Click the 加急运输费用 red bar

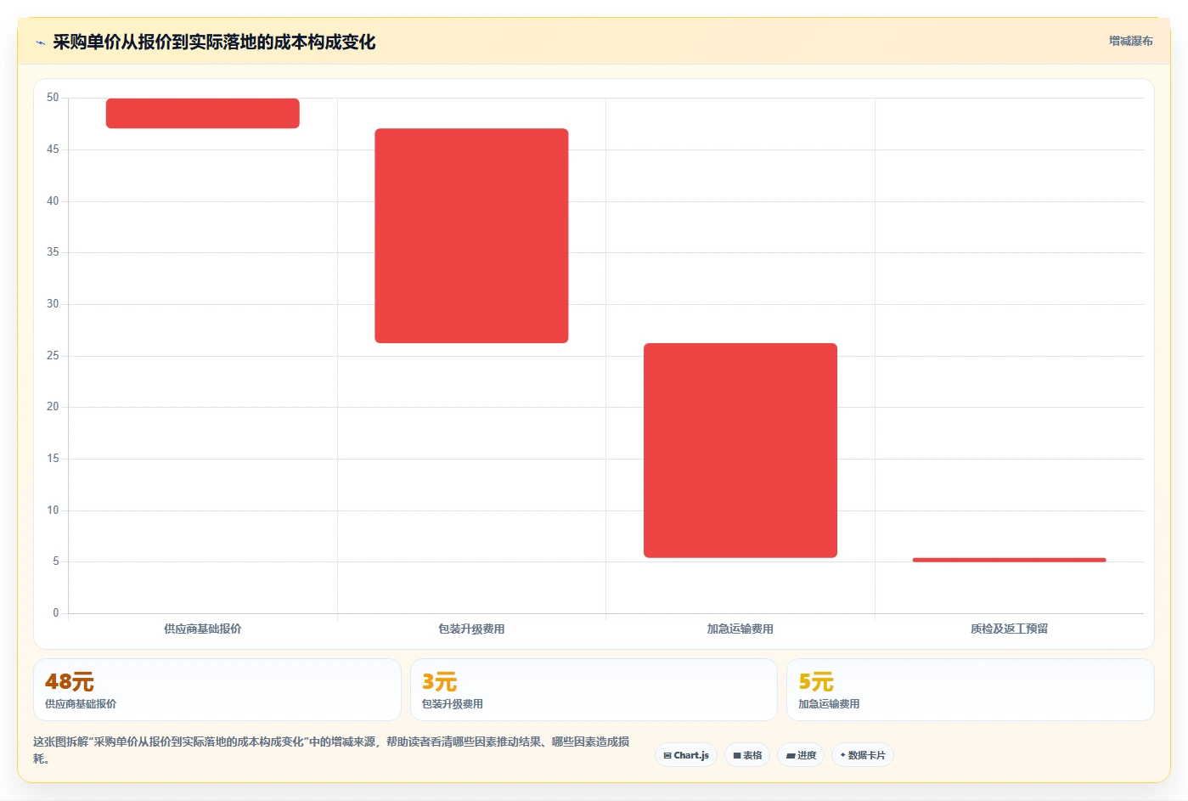[x=740, y=450]
